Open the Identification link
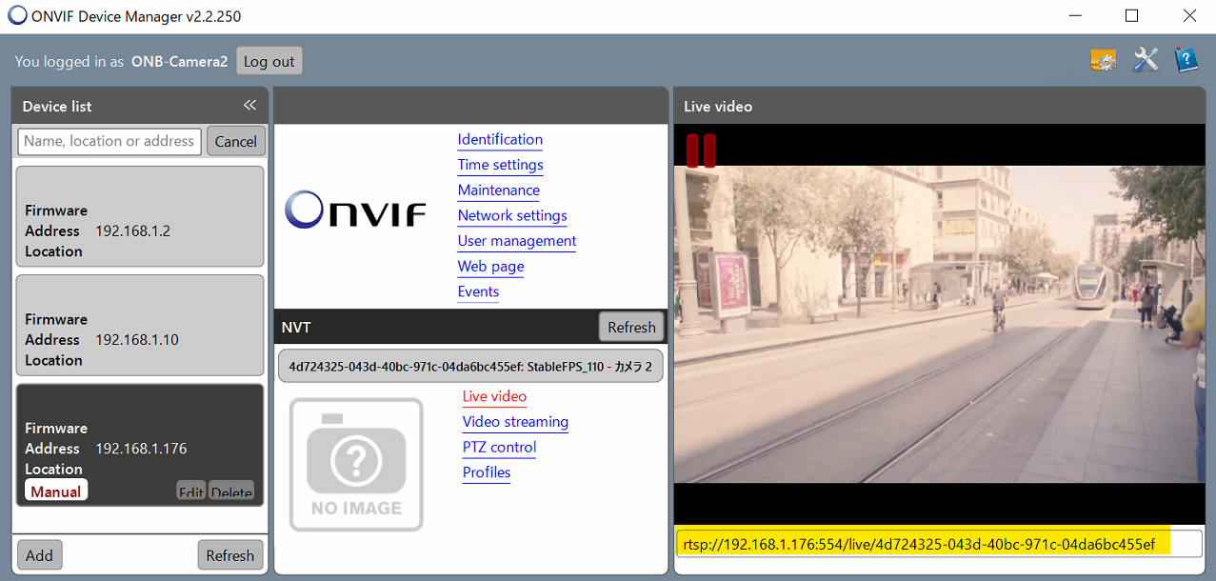 [500, 139]
